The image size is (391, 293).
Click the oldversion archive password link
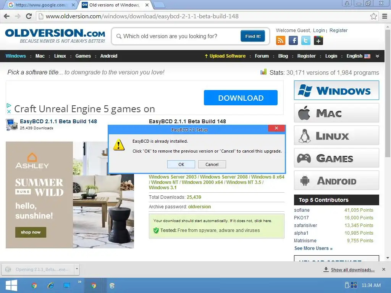point(199,206)
